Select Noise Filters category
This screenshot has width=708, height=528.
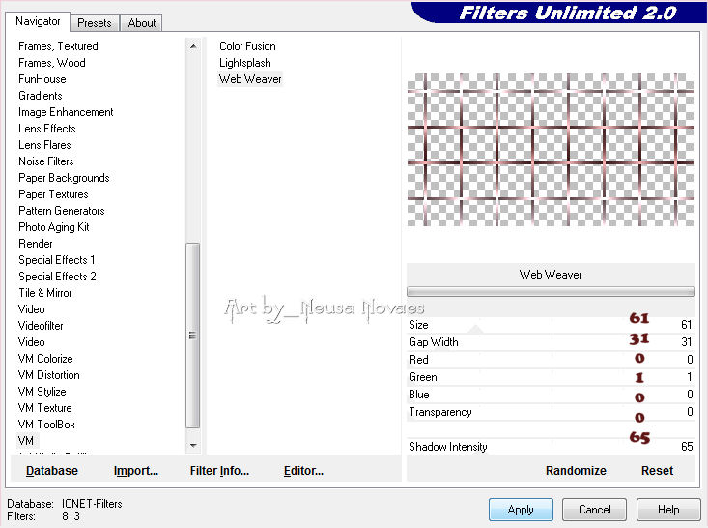pyautogui.click(x=46, y=161)
